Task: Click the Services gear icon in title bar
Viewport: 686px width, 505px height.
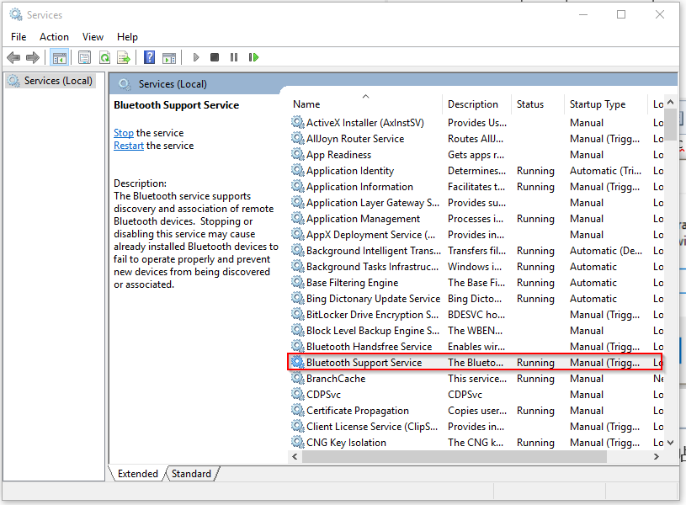Action: 16,14
